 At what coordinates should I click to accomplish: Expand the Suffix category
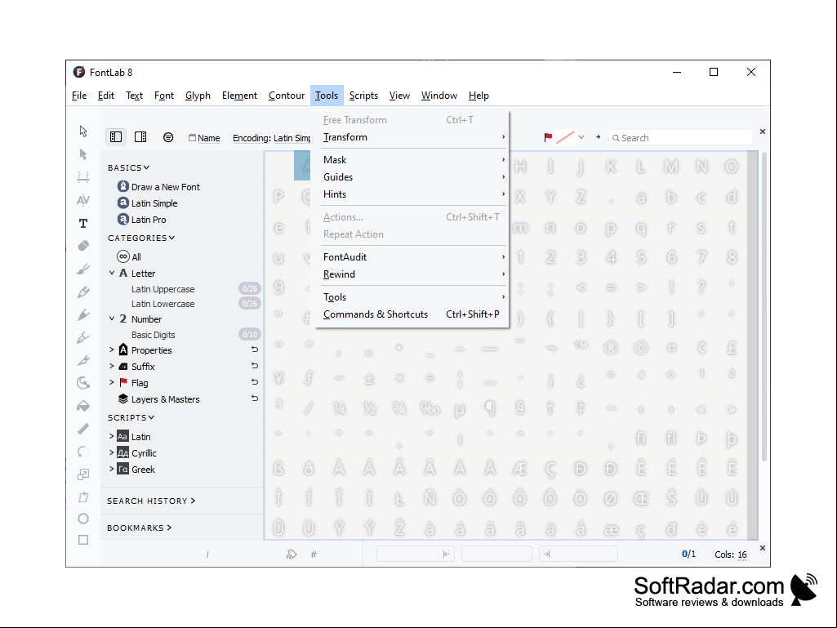click(x=112, y=367)
